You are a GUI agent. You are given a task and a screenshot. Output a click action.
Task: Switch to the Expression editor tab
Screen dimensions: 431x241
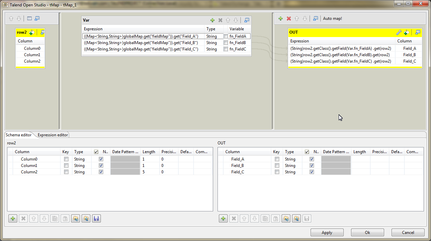coord(52,135)
